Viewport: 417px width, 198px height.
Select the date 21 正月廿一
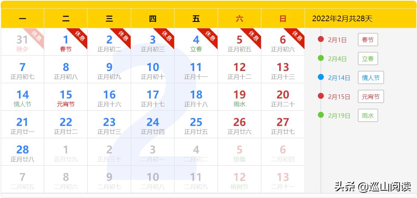click(x=23, y=124)
